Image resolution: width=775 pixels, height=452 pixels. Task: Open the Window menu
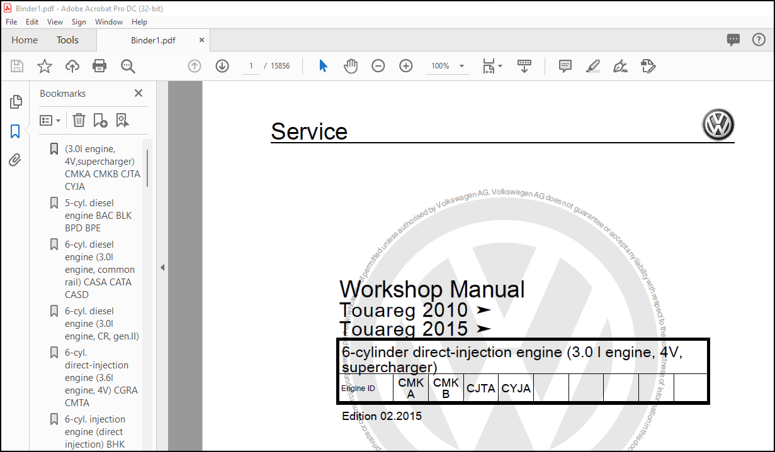click(109, 22)
